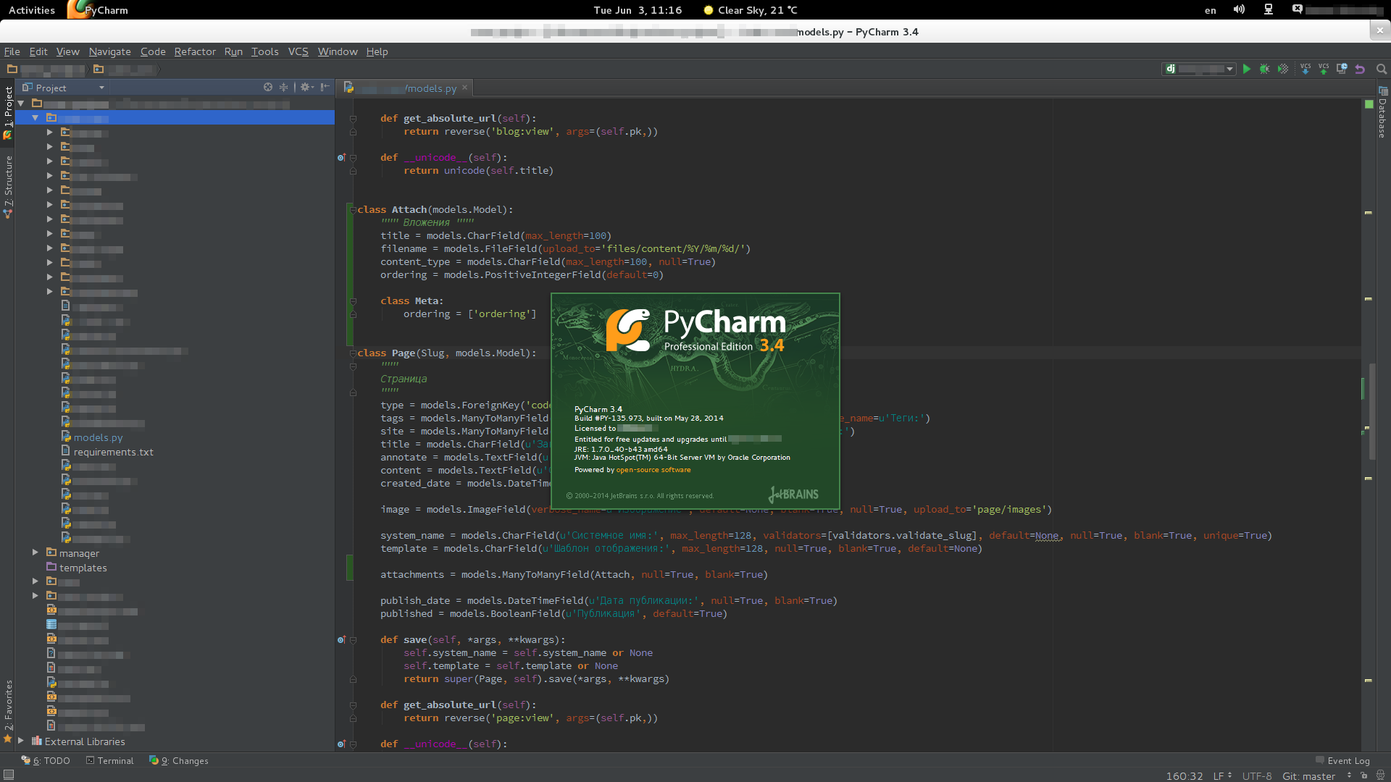Expand the manager folder in tree

click(35, 552)
